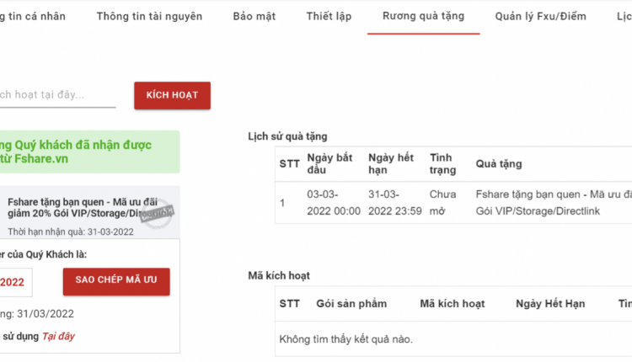Screen dimensions: 632x362
Task: Select the start date 03-03-2022 00:00 cell
Action: pyautogui.click(x=334, y=203)
